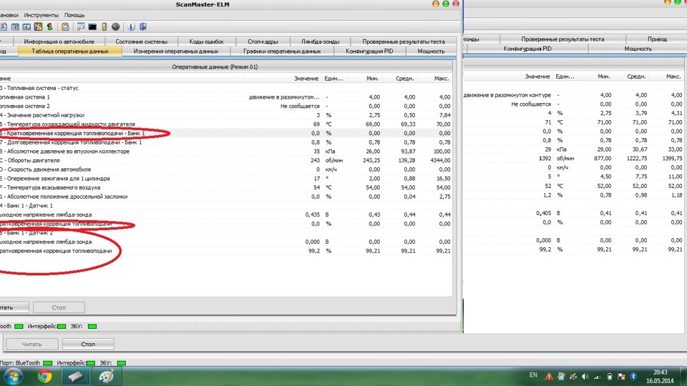Click the clipboard report toolbar icon
The image size is (687, 386).
tap(65, 26)
